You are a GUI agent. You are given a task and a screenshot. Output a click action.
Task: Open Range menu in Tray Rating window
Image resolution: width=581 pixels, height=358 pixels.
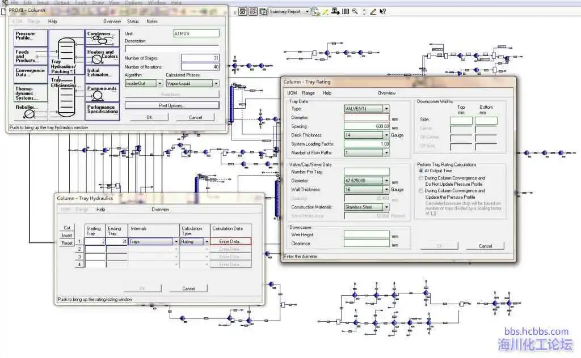tap(308, 93)
